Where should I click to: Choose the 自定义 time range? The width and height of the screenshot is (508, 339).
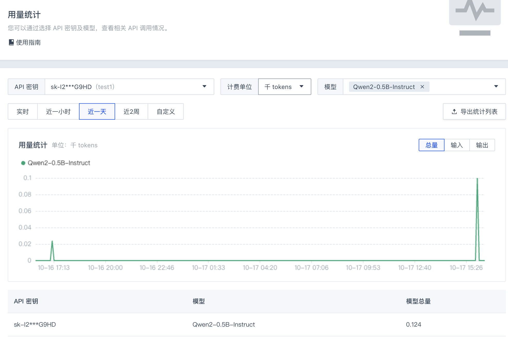click(x=166, y=111)
